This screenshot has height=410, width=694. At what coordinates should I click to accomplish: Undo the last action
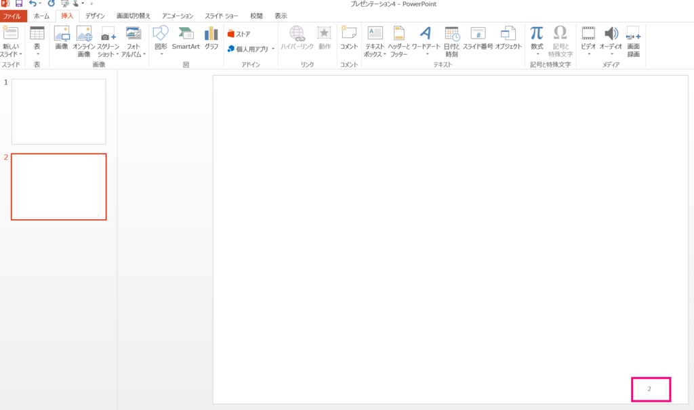point(33,3)
